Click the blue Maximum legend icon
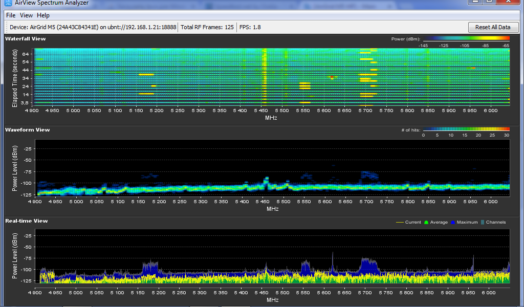 pos(453,222)
